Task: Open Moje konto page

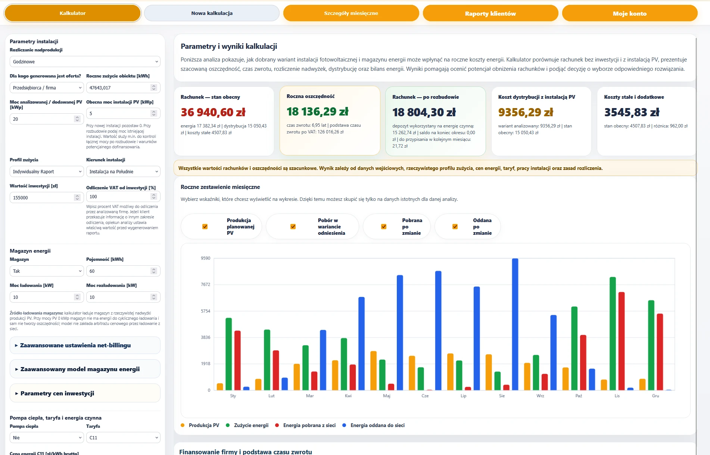Action: point(630,13)
